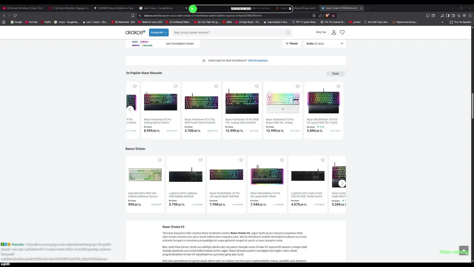Favorite Razer BlackWidow V4 Pro keyboard
Screen dimensions: 474x267
click(x=282, y=160)
